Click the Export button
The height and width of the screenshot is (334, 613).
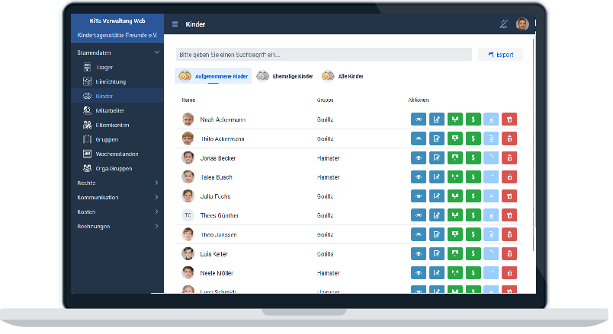pos(500,55)
